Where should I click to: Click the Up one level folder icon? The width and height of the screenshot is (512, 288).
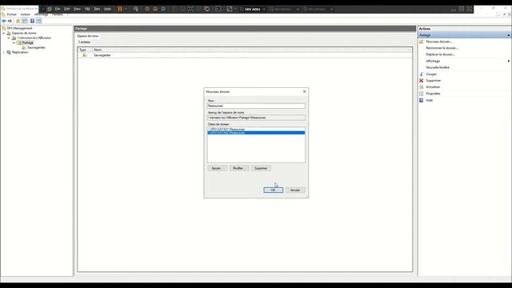18,21
